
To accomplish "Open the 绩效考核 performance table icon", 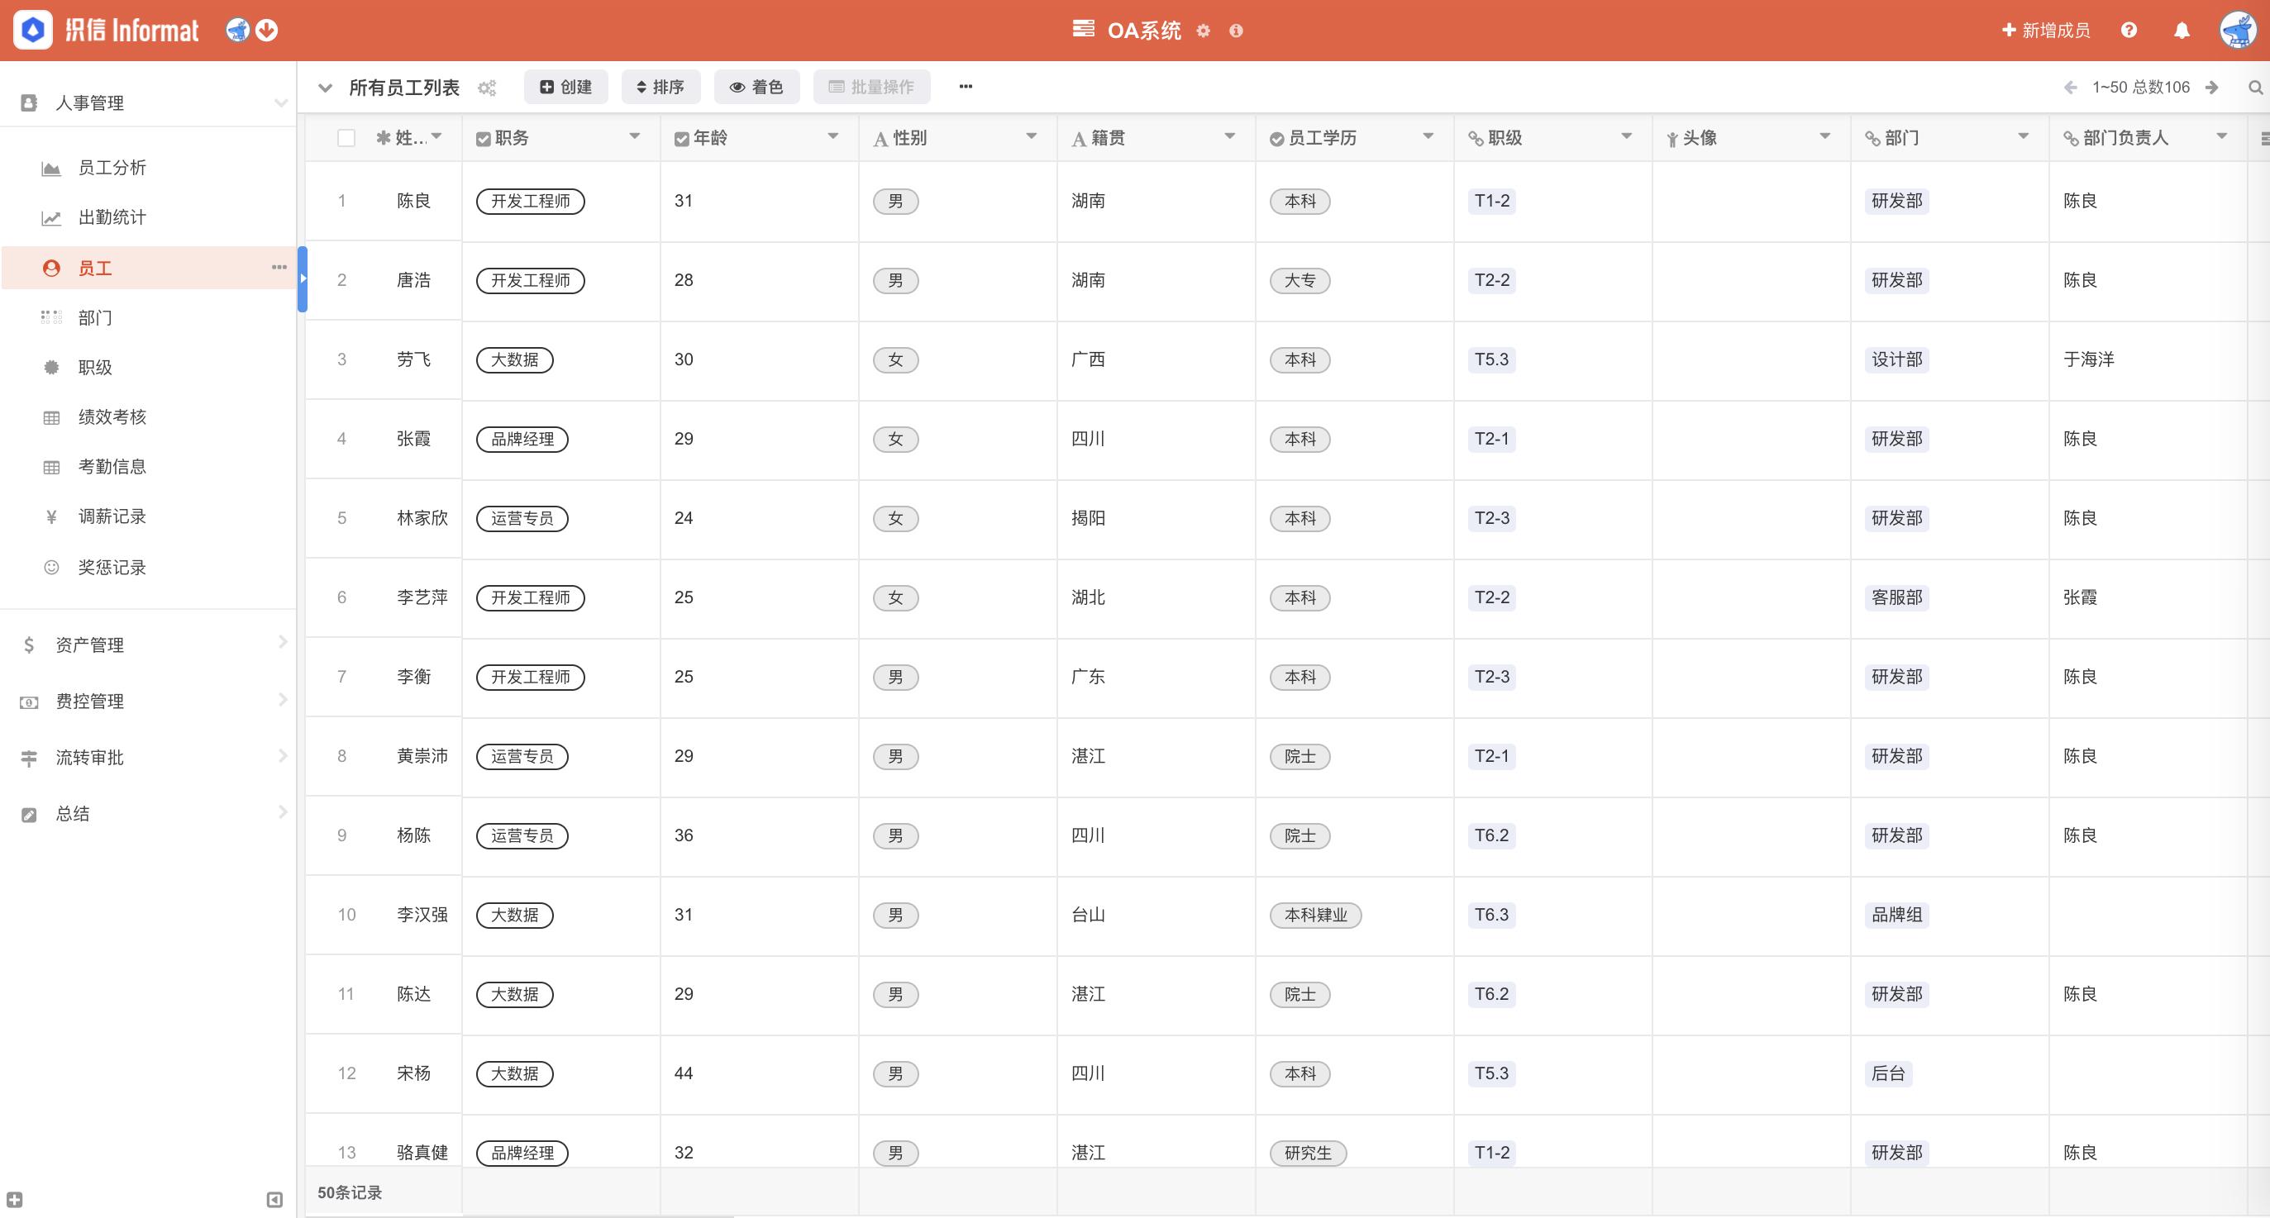I will (x=50, y=416).
